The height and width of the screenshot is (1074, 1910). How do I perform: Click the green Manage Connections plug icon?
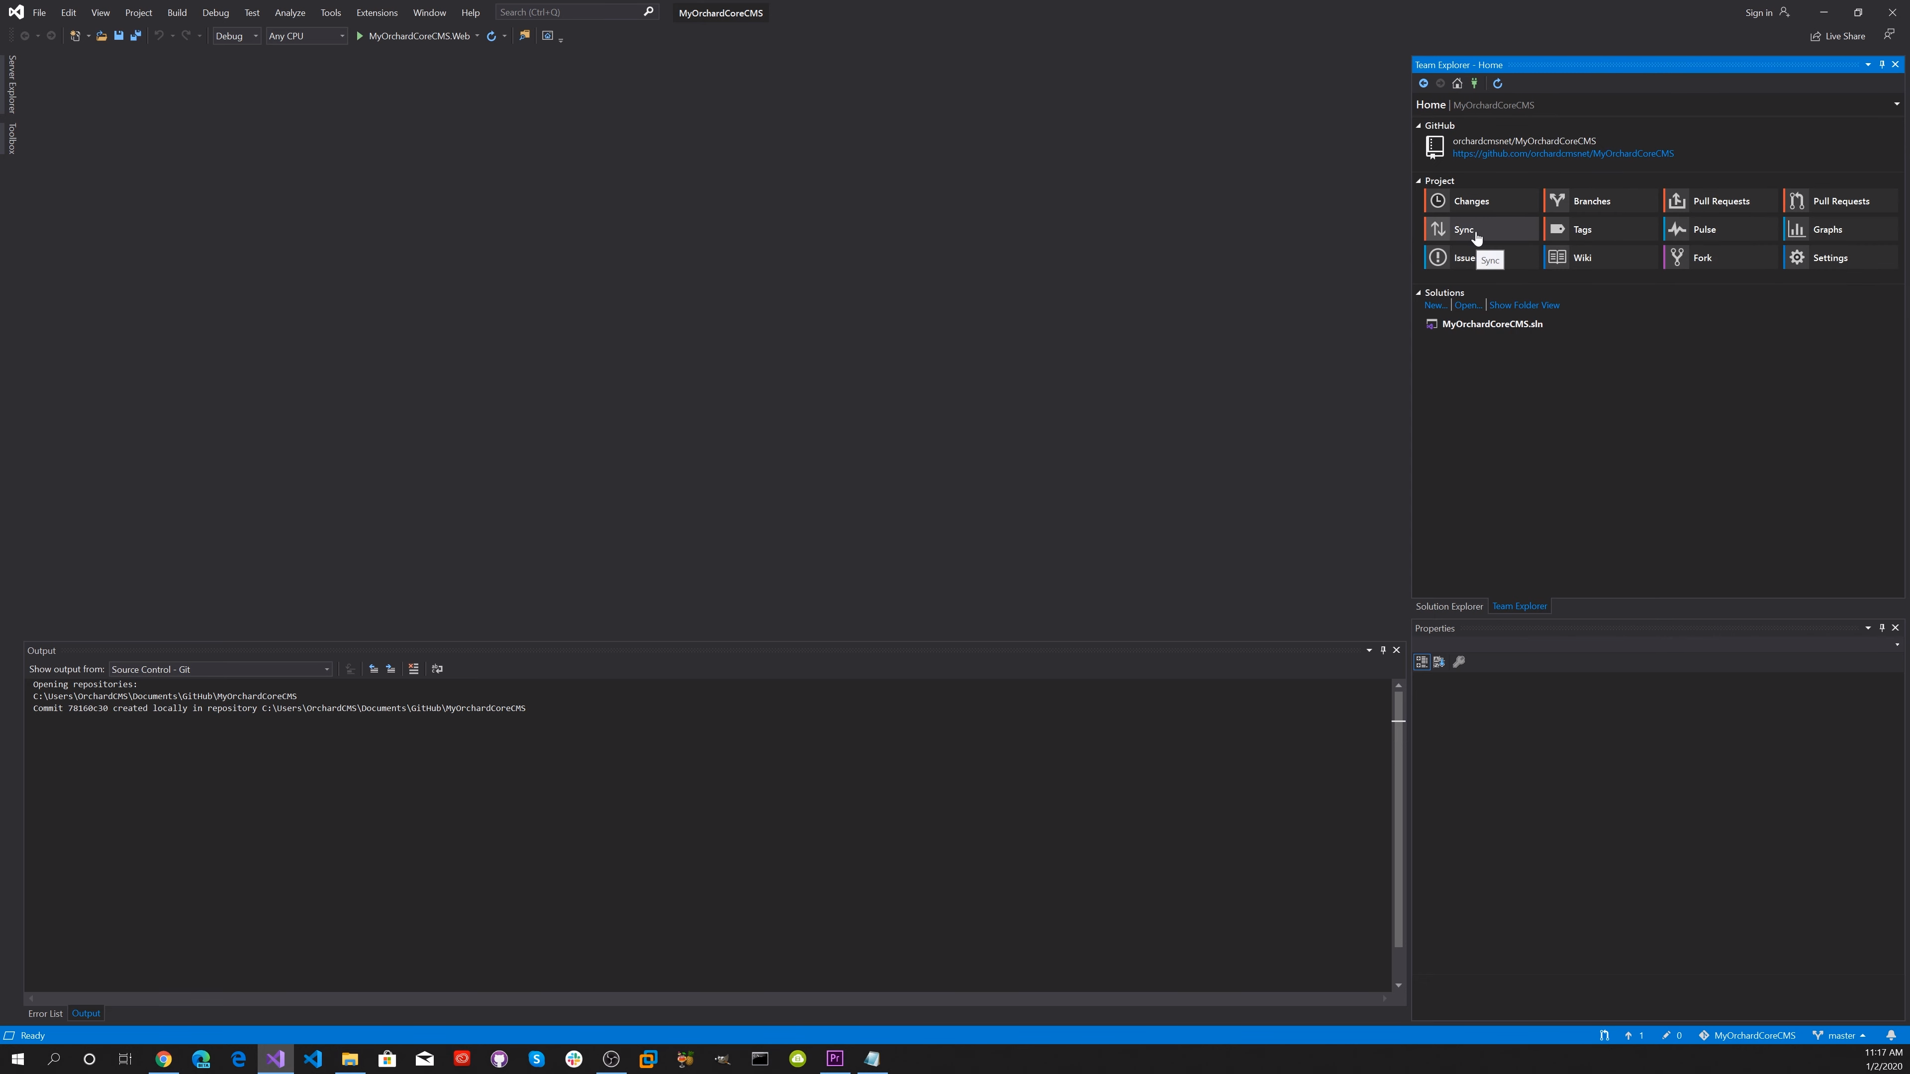(1474, 83)
